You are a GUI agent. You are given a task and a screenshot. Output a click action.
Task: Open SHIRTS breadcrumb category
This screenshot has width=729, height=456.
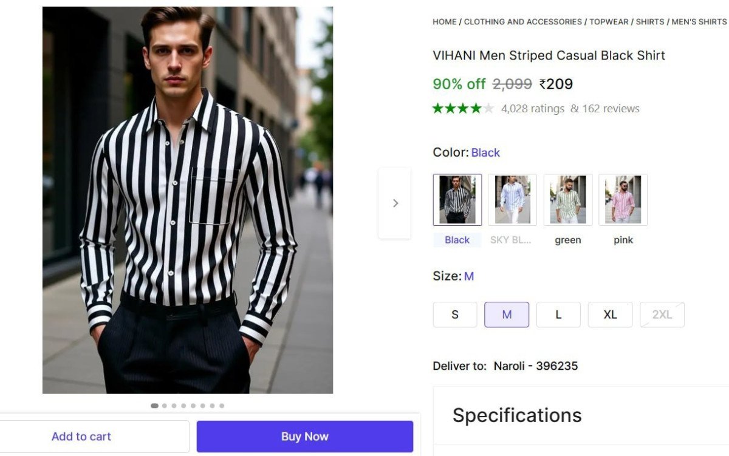[x=650, y=22]
